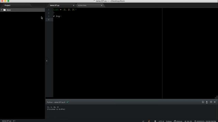Click the green success checkmark icon
The image size is (218, 122).
(x=67, y=102)
